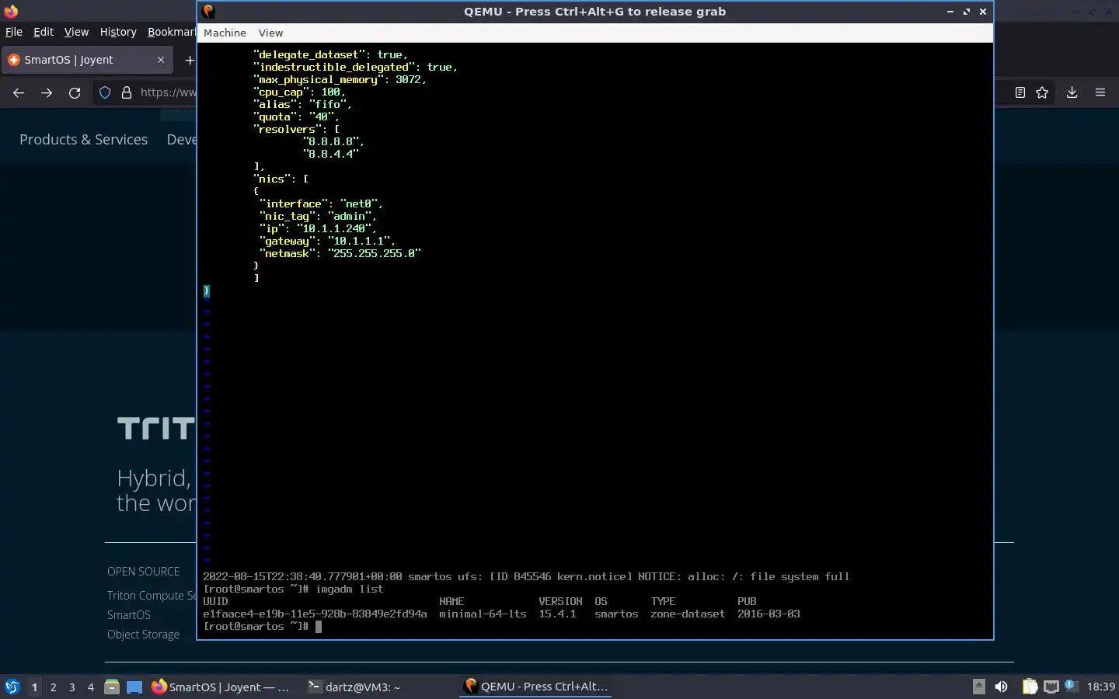Select the SmartOS | Joyent browser tab
The height and width of the screenshot is (699, 1119).
85,60
